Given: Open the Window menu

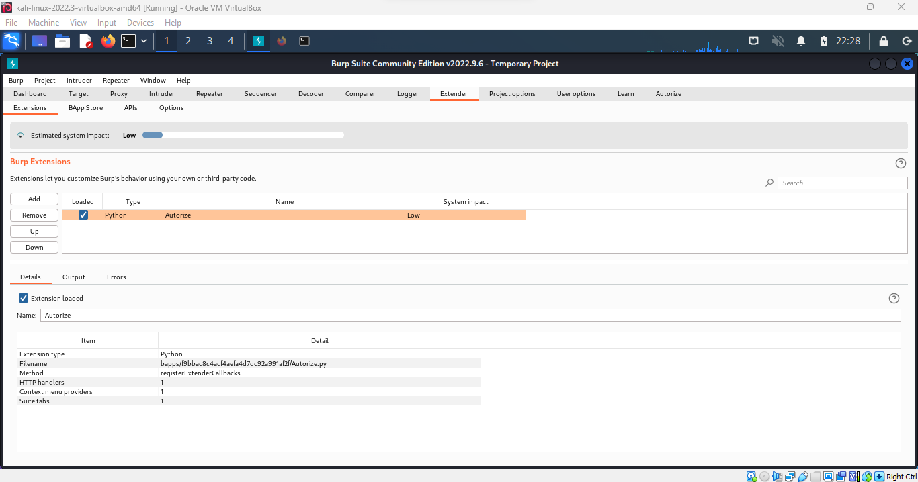Looking at the screenshot, I should coord(153,80).
